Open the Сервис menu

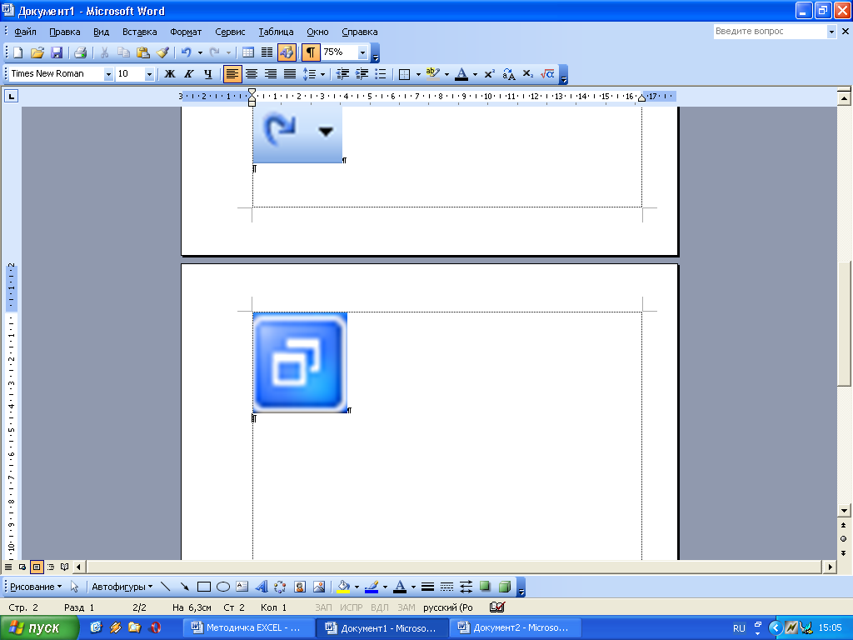tap(230, 32)
